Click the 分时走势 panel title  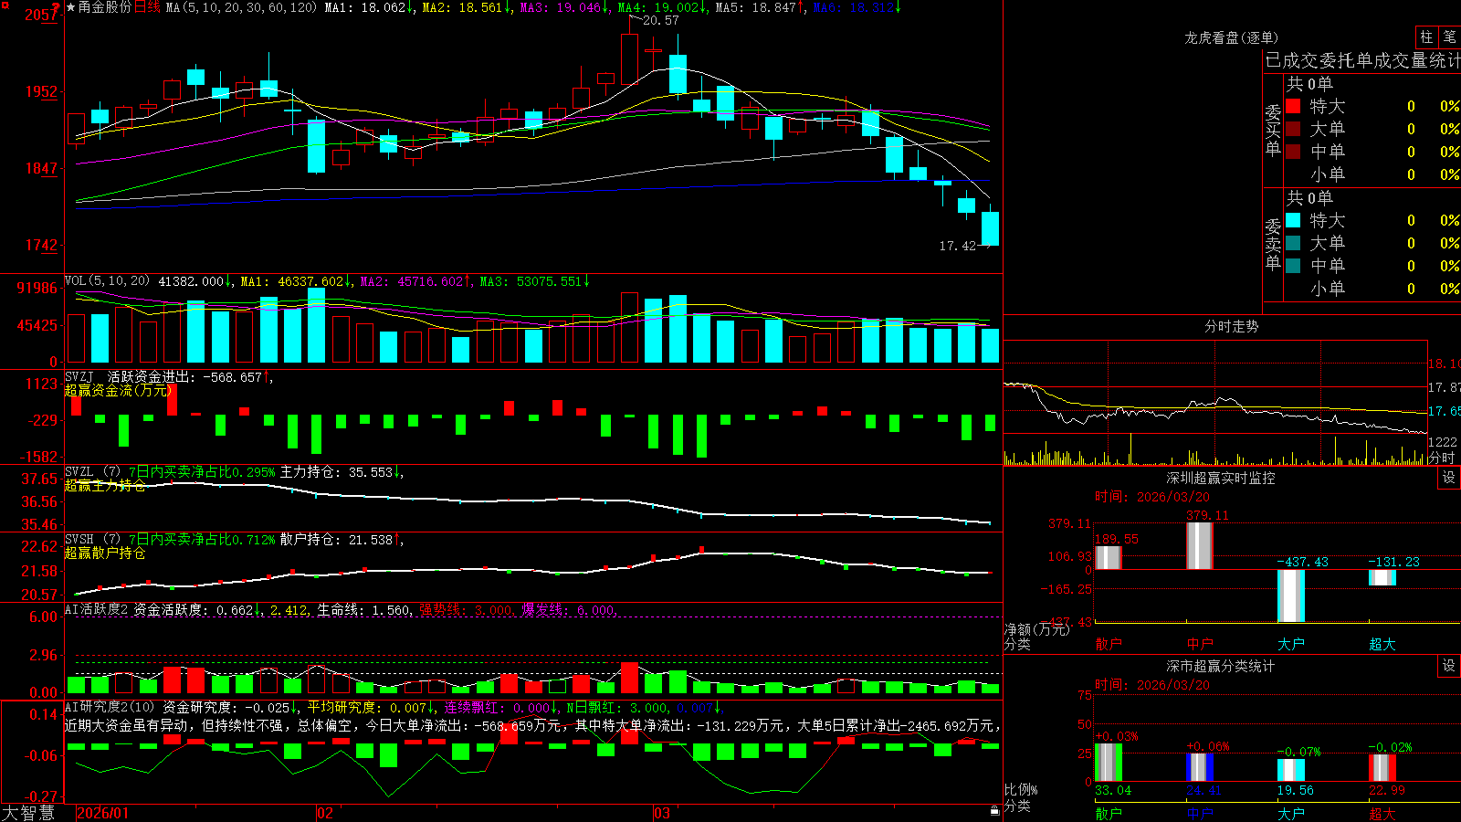(x=1231, y=326)
